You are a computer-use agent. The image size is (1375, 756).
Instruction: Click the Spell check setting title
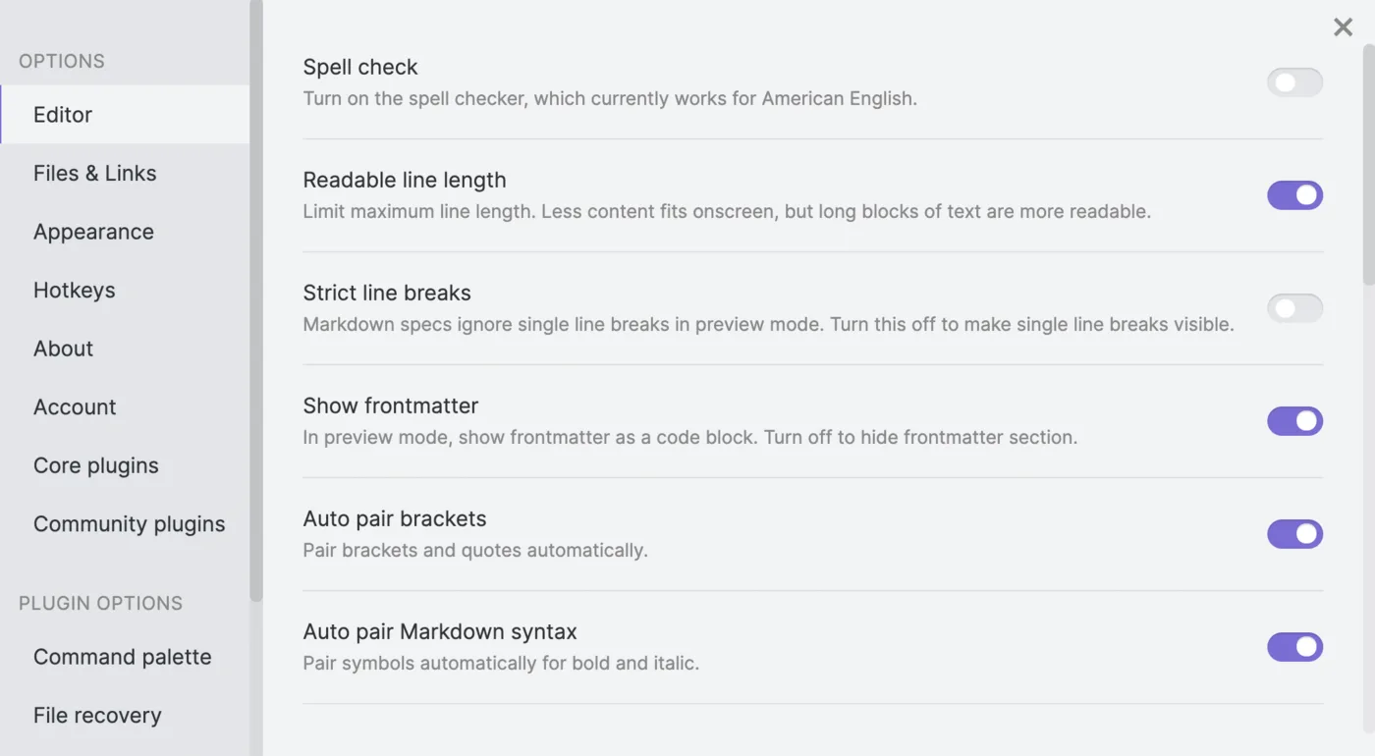(x=359, y=67)
